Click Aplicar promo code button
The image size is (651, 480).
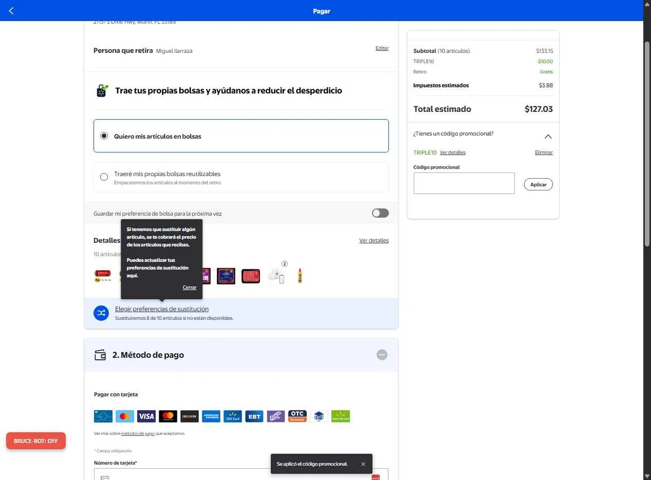coord(538,184)
